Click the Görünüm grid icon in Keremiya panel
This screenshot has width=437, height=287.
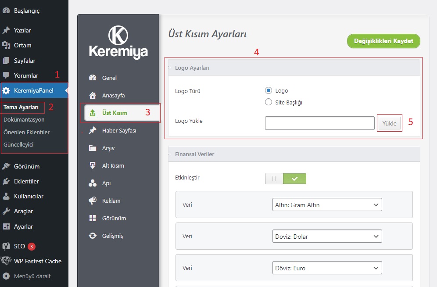[93, 218]
